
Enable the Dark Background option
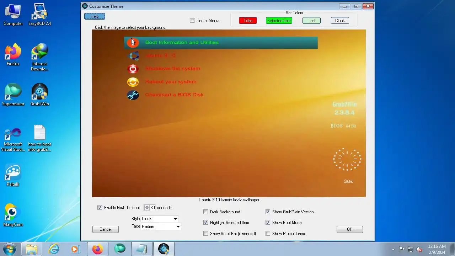click(x=205, y=212)
